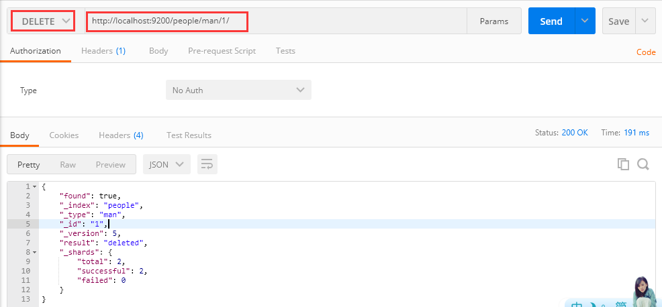Click the 200 OK status value
This screenshot has width=662, height=307.
tap(575, 133)
